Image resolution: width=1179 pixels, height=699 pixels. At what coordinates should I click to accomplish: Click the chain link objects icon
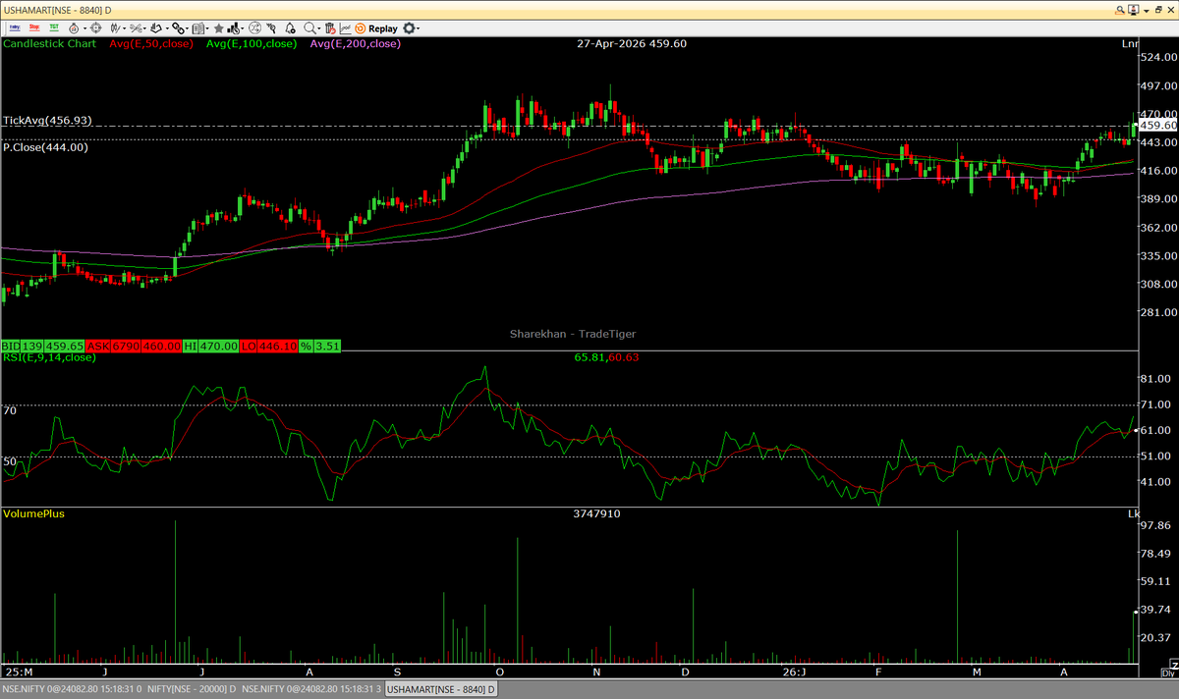pyautogui.click(x=177, y=28)
